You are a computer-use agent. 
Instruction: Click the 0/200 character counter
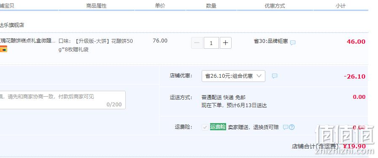(114, 105)
